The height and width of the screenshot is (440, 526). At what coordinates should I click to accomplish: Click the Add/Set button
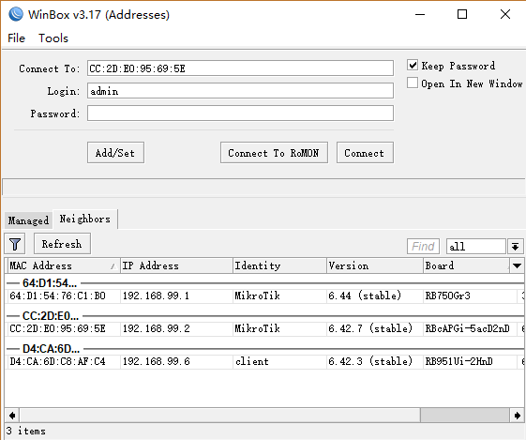(115, 153)
